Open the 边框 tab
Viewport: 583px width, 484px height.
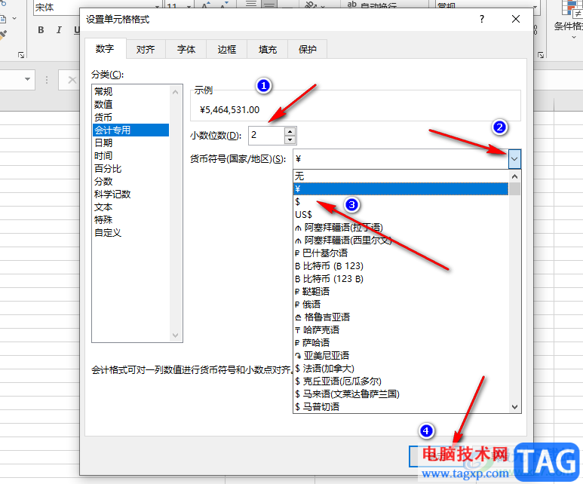click(227, 49)
